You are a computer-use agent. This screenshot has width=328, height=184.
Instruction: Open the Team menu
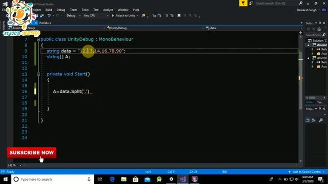tap(73, 10)
